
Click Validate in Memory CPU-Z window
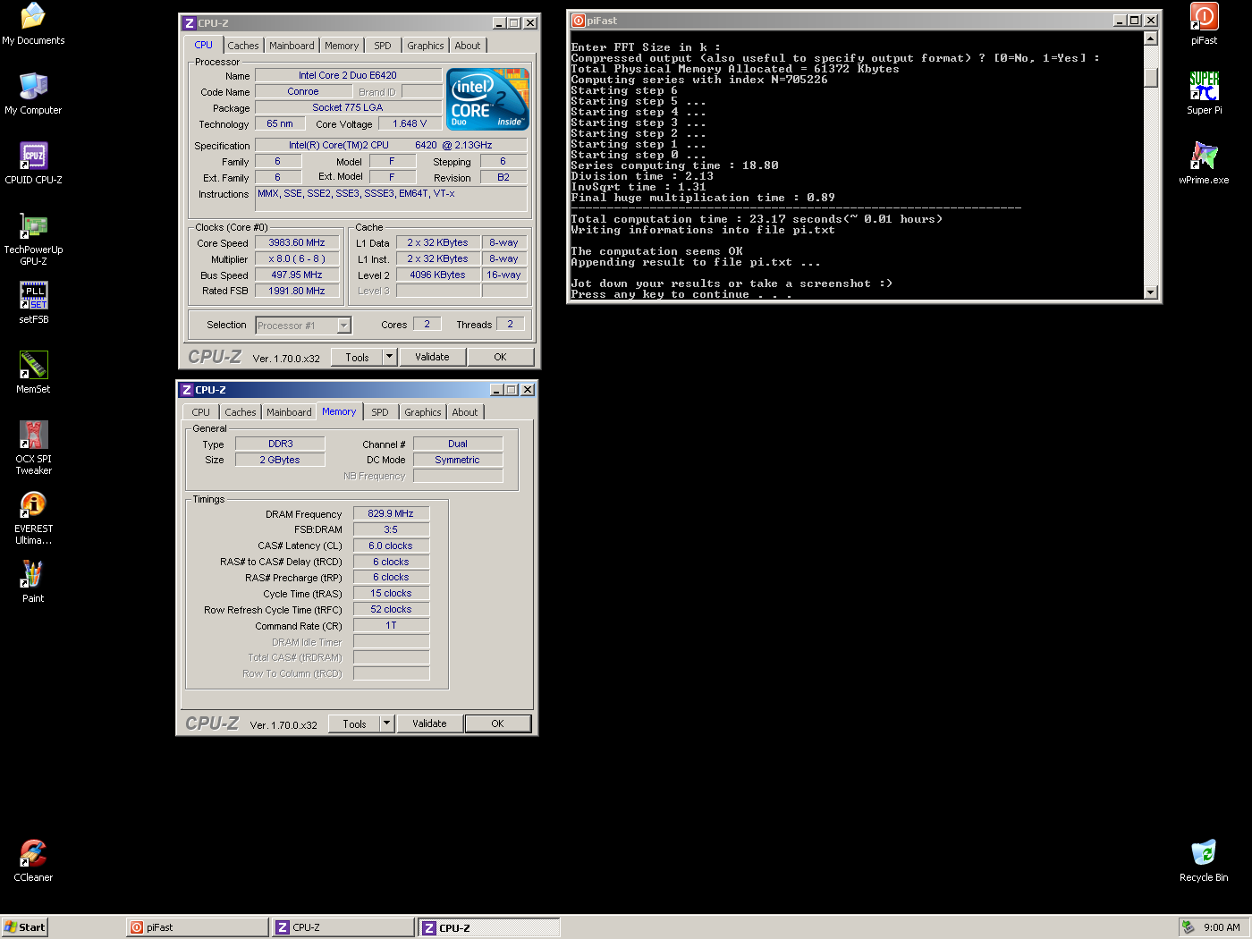click(x=429, y=723)
